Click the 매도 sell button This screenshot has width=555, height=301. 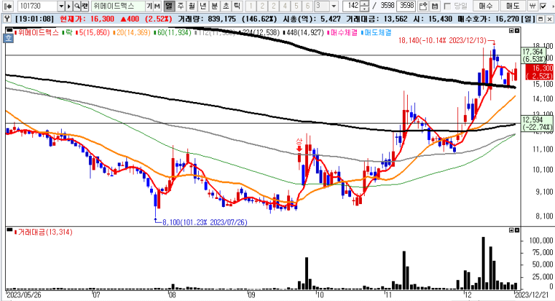[513, 6]
